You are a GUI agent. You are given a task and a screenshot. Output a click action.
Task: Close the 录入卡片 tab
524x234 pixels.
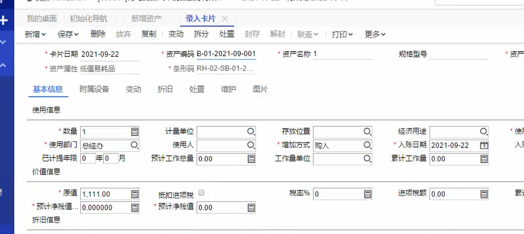(x=224, y=19)
